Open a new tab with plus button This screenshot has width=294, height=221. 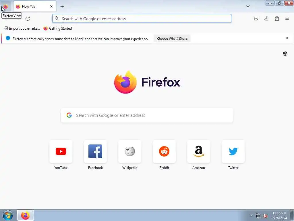pyautogui.click(x=62, y=7)
